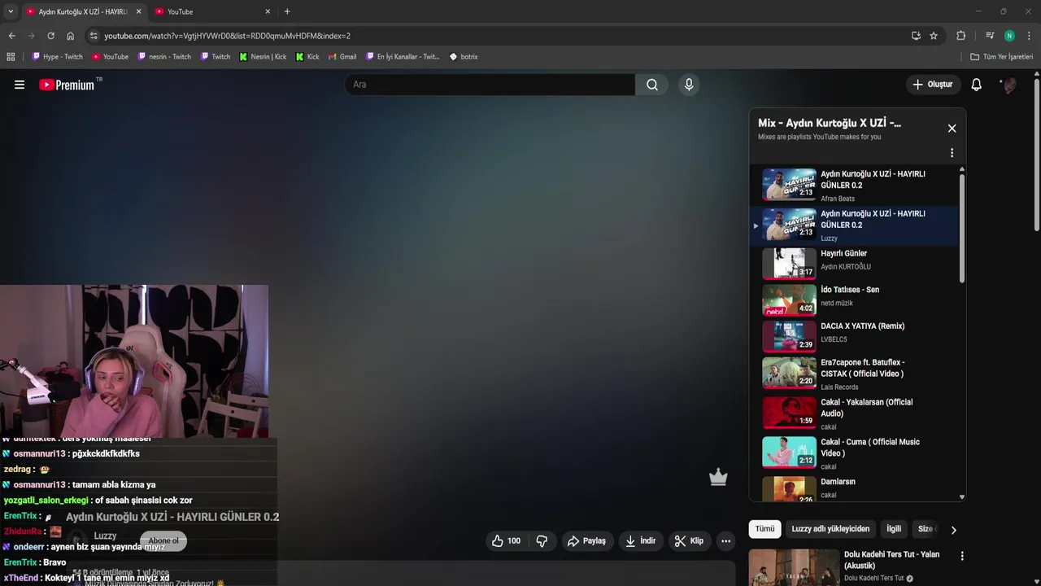The height and width of the screenshot is (586, 1041).
Task: Select the Tümü filter chip
Action: (x=764, y=529)
